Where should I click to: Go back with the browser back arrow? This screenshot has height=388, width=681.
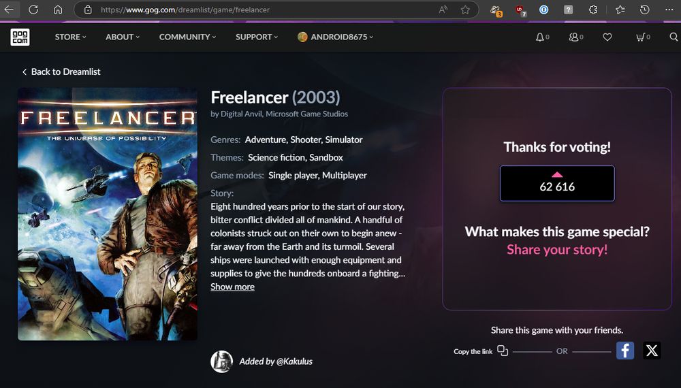point(9,10)
